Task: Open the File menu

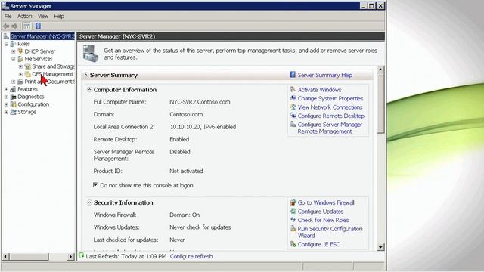Action: pyautogui.click(x=8, y=16)
